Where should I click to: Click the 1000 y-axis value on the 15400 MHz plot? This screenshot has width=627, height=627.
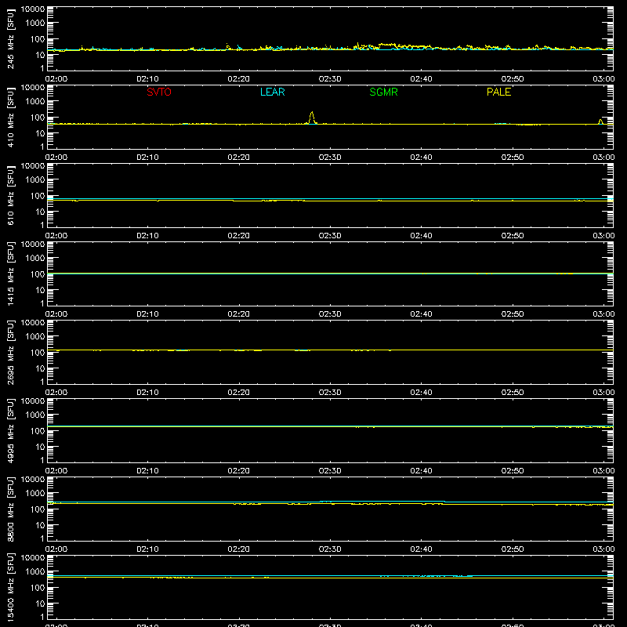(35, 572)
